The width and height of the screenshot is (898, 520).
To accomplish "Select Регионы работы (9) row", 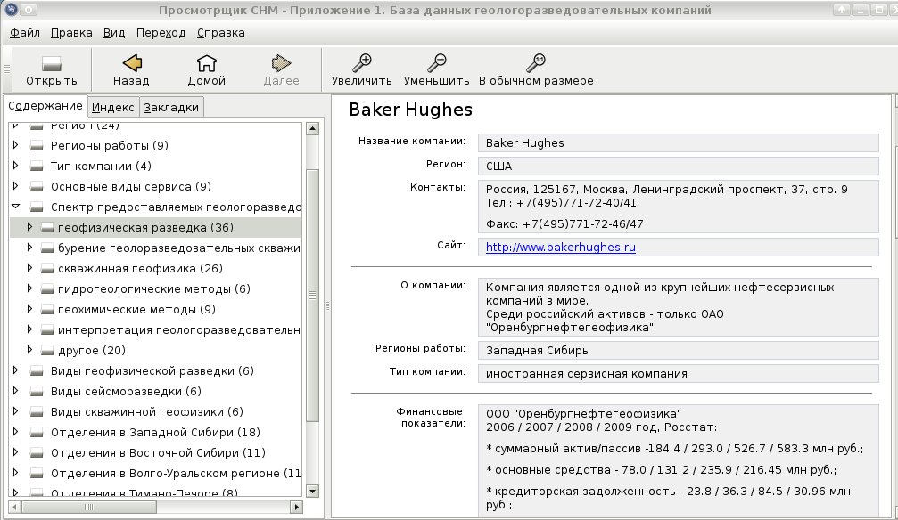I will tap(156, 145).
